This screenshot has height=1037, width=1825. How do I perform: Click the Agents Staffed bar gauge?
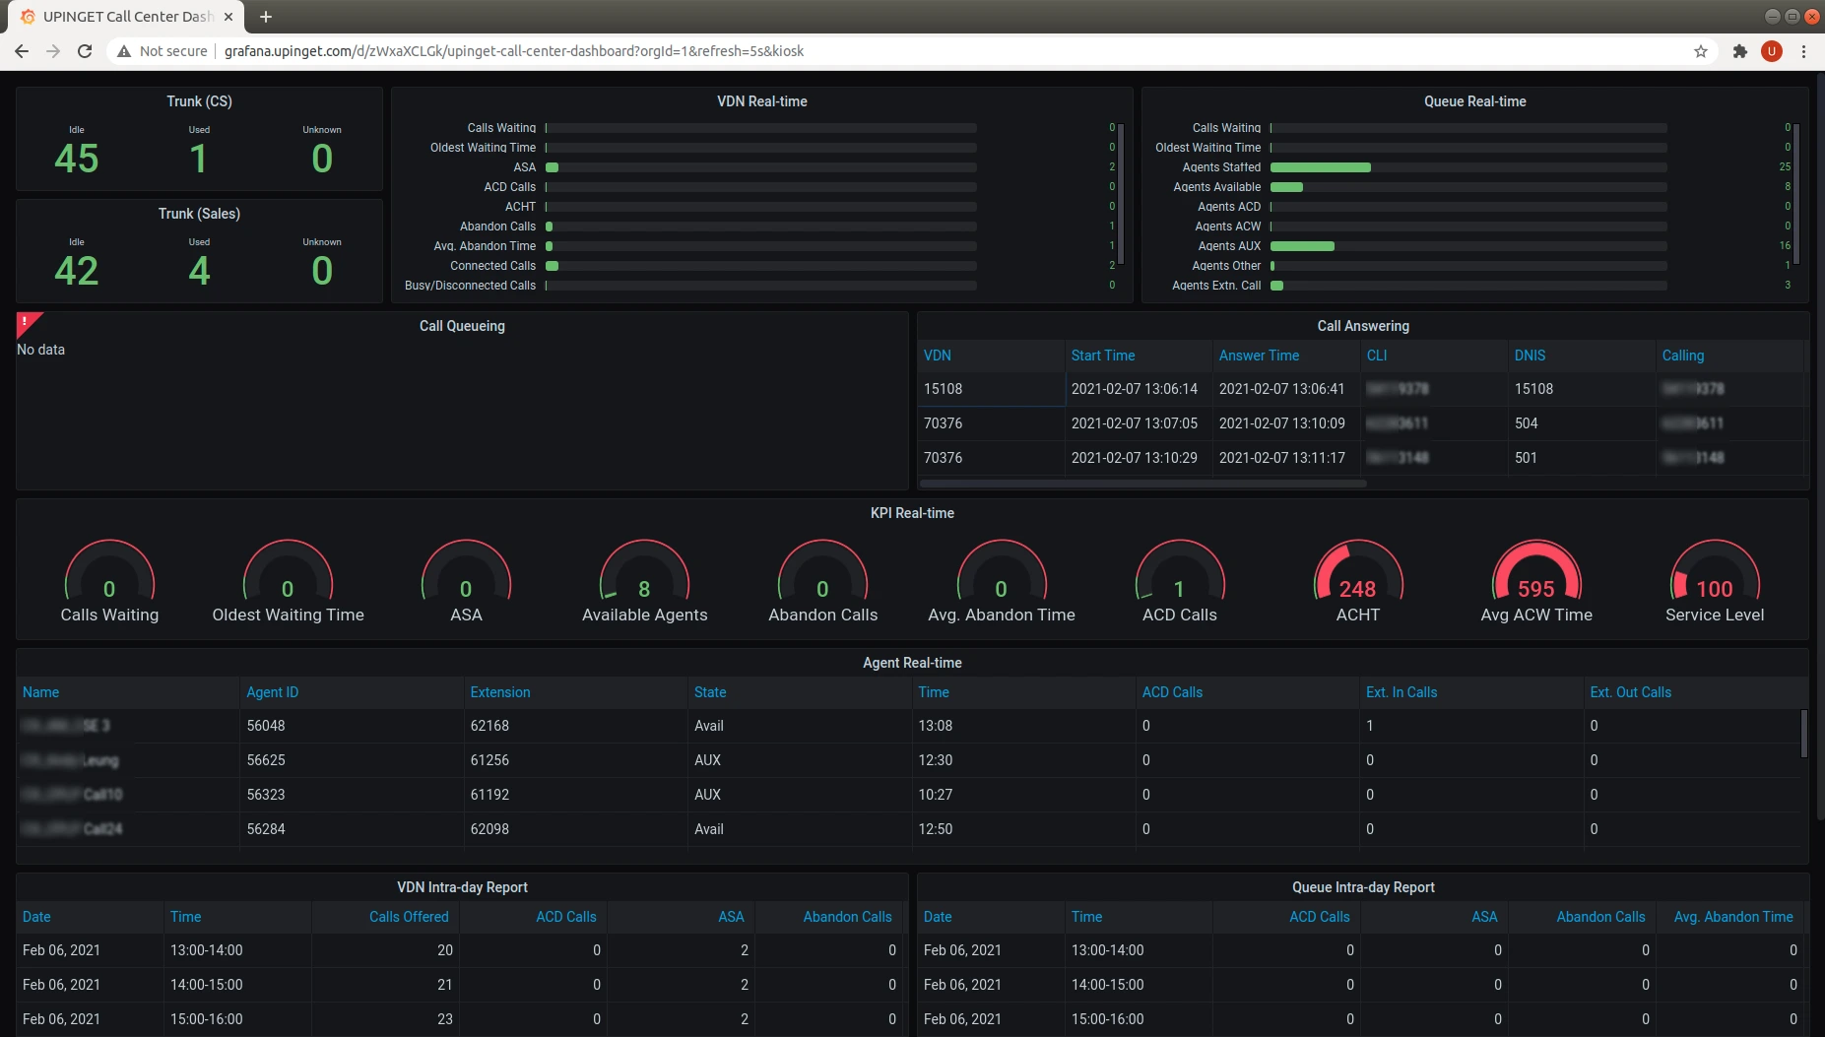pyautogui.click(x=1468, y=167)
